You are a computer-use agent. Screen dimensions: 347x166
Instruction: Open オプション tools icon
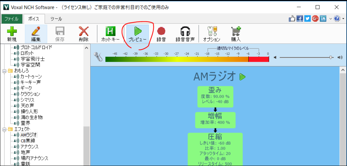coord(211,31)
